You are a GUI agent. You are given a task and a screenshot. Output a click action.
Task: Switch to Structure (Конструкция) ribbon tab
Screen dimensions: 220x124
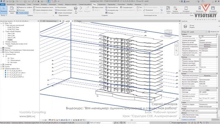(21, 4)
